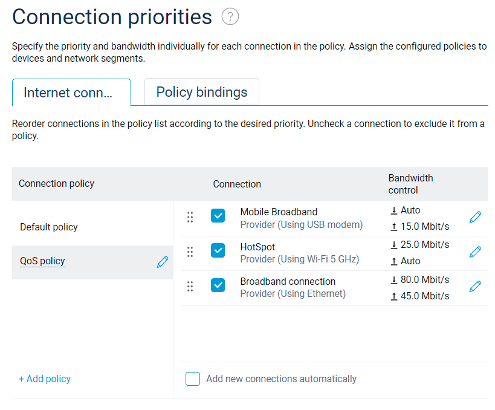495x410 pixels.
Task: Open the Connection priorities help tooltip
Action: 230,16
